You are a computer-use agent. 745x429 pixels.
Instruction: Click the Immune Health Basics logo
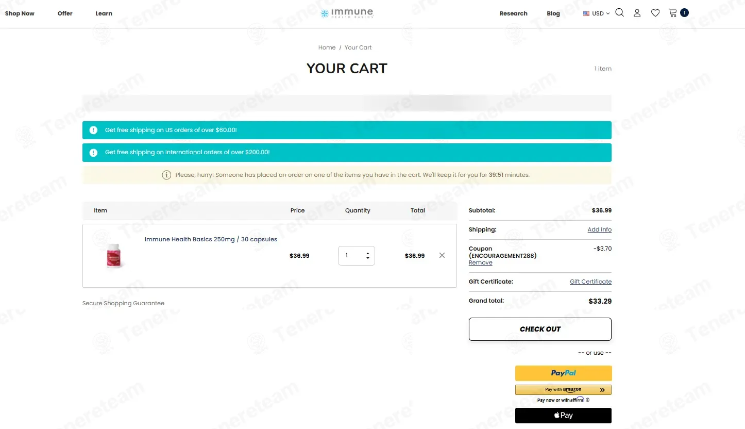pyautogui.click(x=347, y=13)
